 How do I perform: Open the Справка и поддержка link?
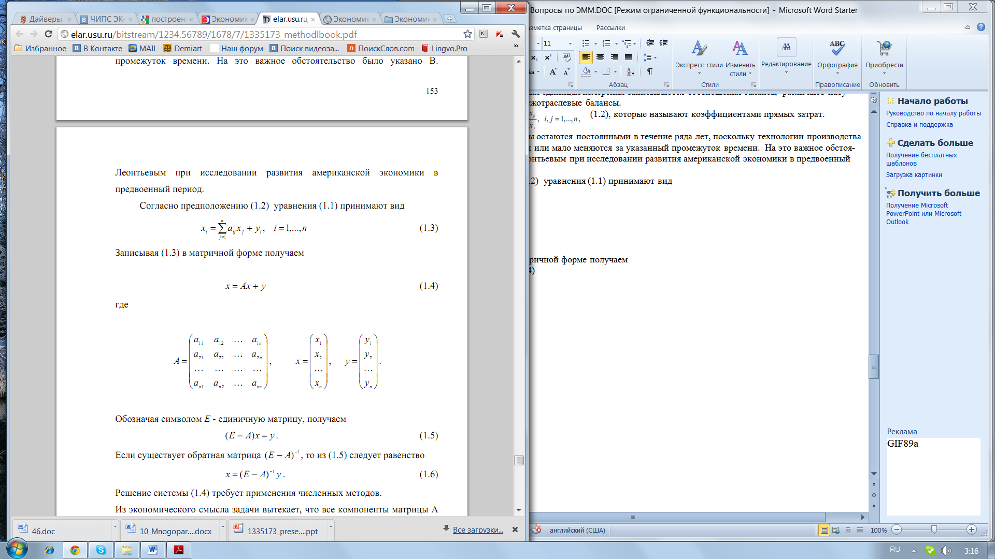[919, 125]
